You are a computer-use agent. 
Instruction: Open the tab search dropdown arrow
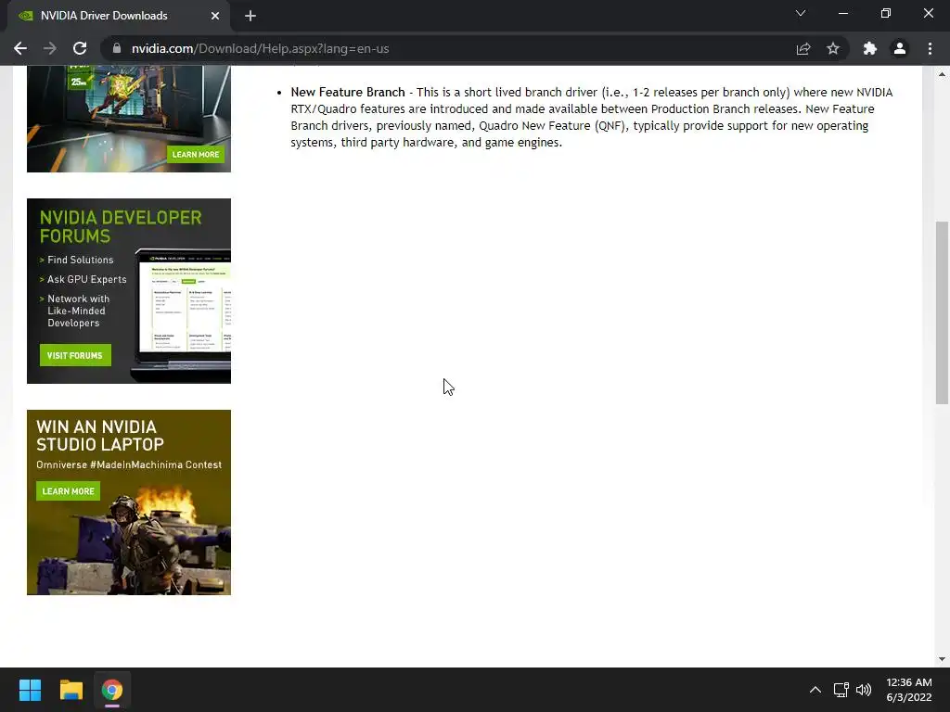tap(801, 13)
